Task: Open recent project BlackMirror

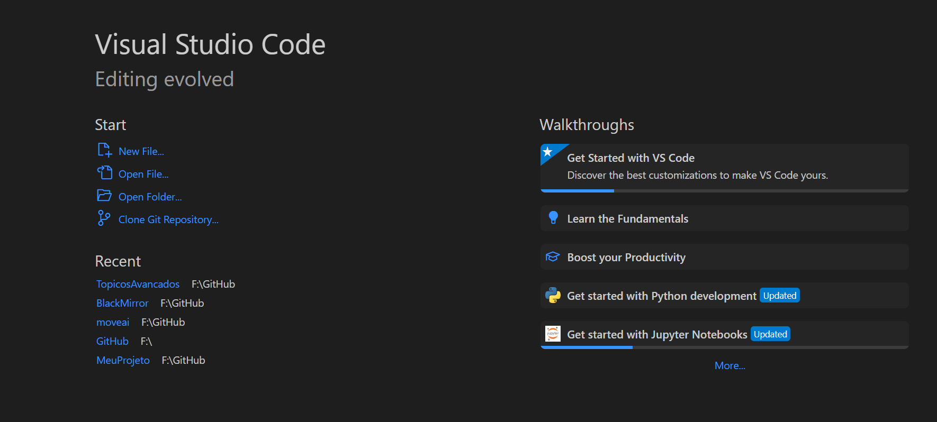Action: click(x=122, y=303)
